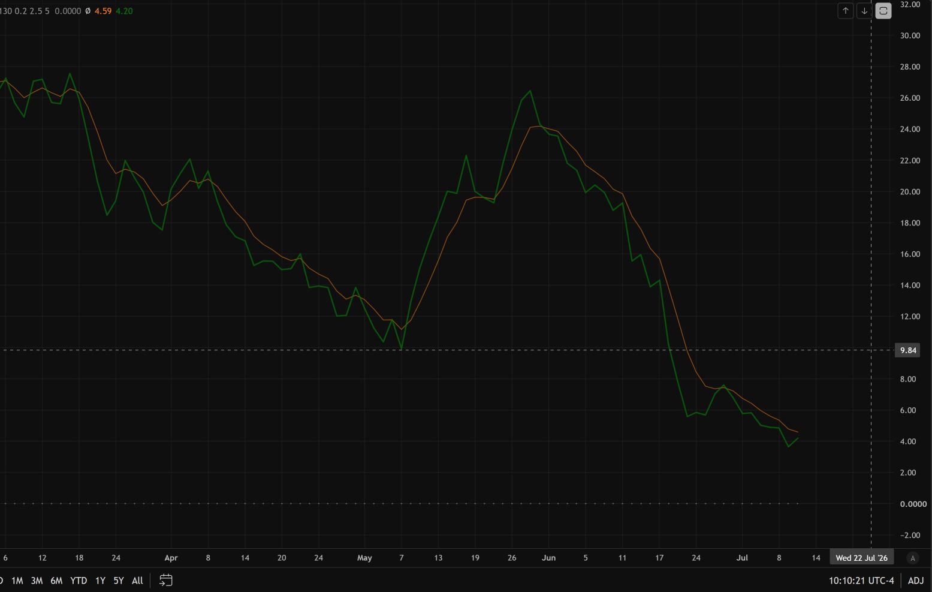932x592 pixels.
Task: Click the 4.00 price axis label
Action: 908,441
